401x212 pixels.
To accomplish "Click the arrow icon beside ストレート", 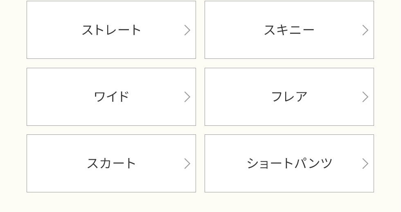I will [x=187, y=30].
